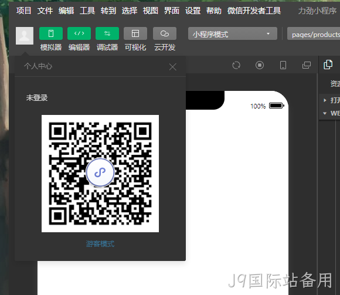Open the 设置 menu
Image resolution: width=340 pixels, height=295 pixels.
[x=193, y=11]
